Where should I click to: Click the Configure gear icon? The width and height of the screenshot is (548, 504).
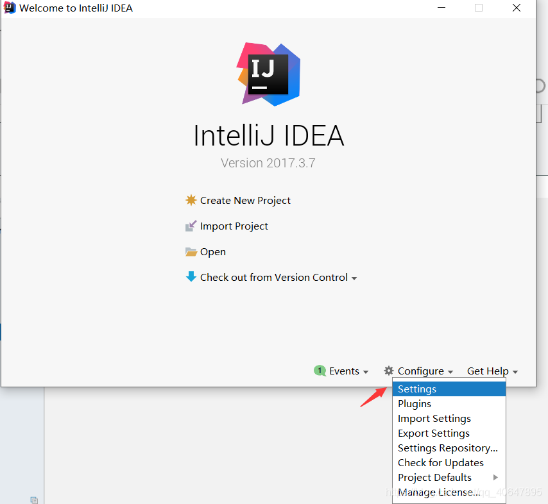389,371
